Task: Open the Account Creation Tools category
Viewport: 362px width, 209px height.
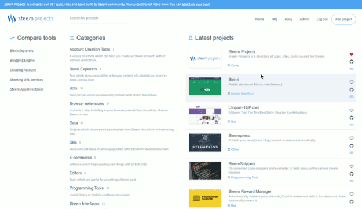Action: click(90, 50)
